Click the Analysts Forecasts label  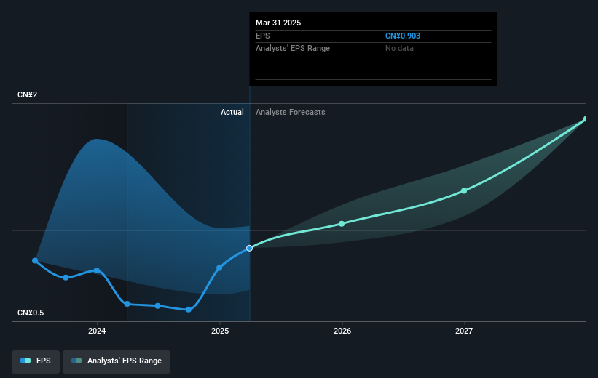tap(290, 112)
